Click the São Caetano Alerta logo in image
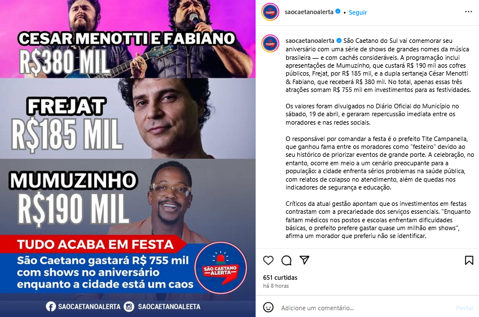Viewport: 479px width, 317px height. 221,268
